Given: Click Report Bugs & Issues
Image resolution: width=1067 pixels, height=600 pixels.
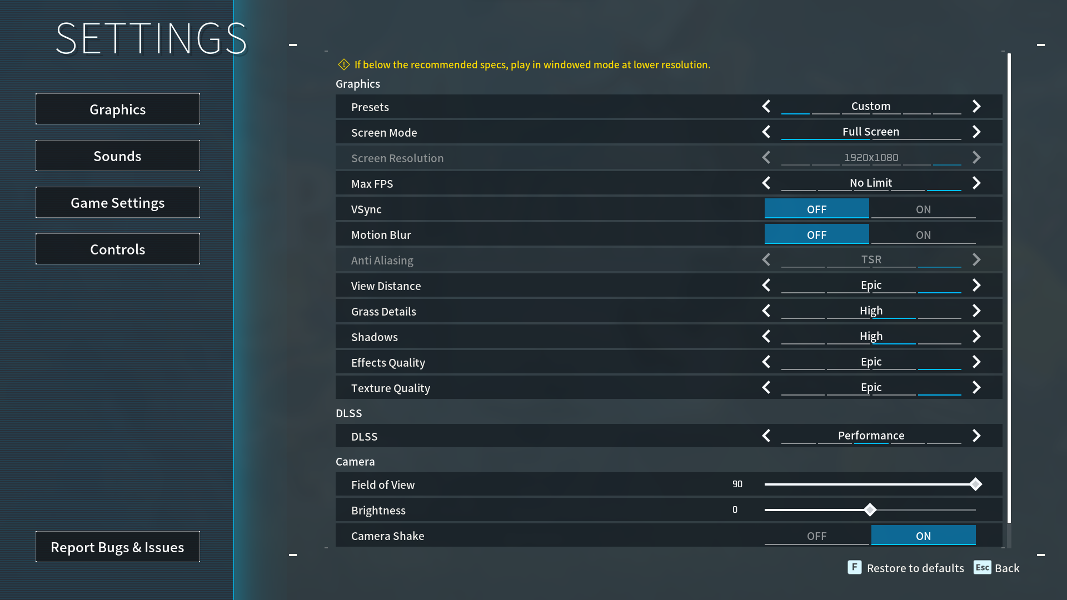Looking at the screenshot, I should pyautogui.click(x=117, y=547).
